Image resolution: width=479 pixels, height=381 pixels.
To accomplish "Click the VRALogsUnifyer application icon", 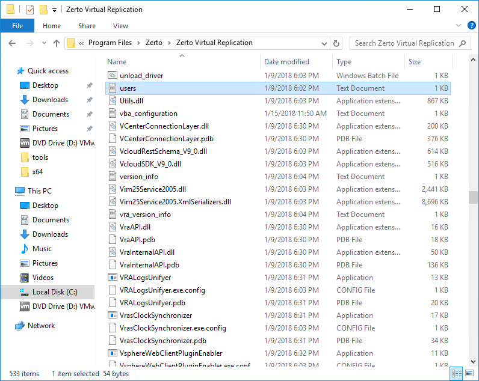I will tap(113, 277).
